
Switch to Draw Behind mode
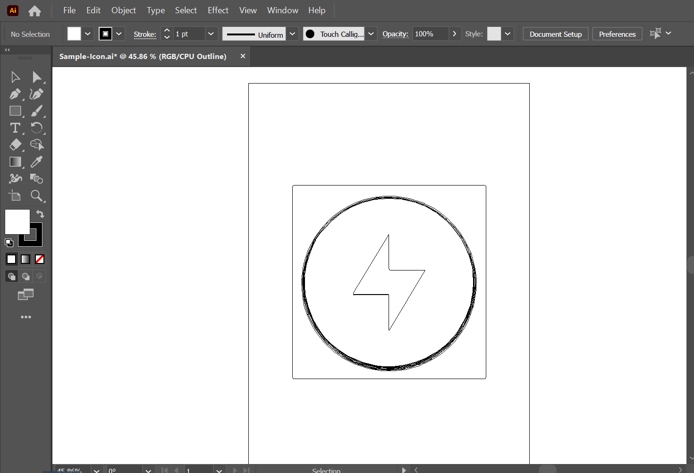26,276
